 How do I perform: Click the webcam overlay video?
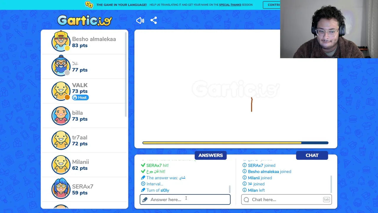coord(329,29)
